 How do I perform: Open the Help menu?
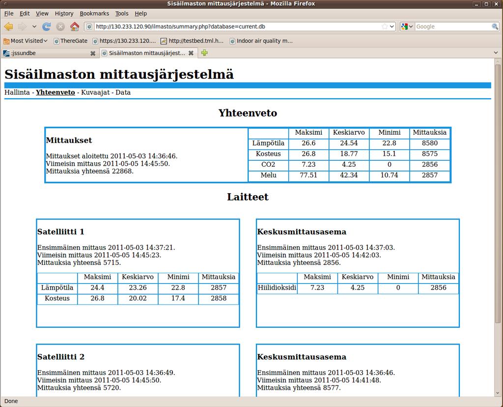pyautogui.click(x=140, y=13)
